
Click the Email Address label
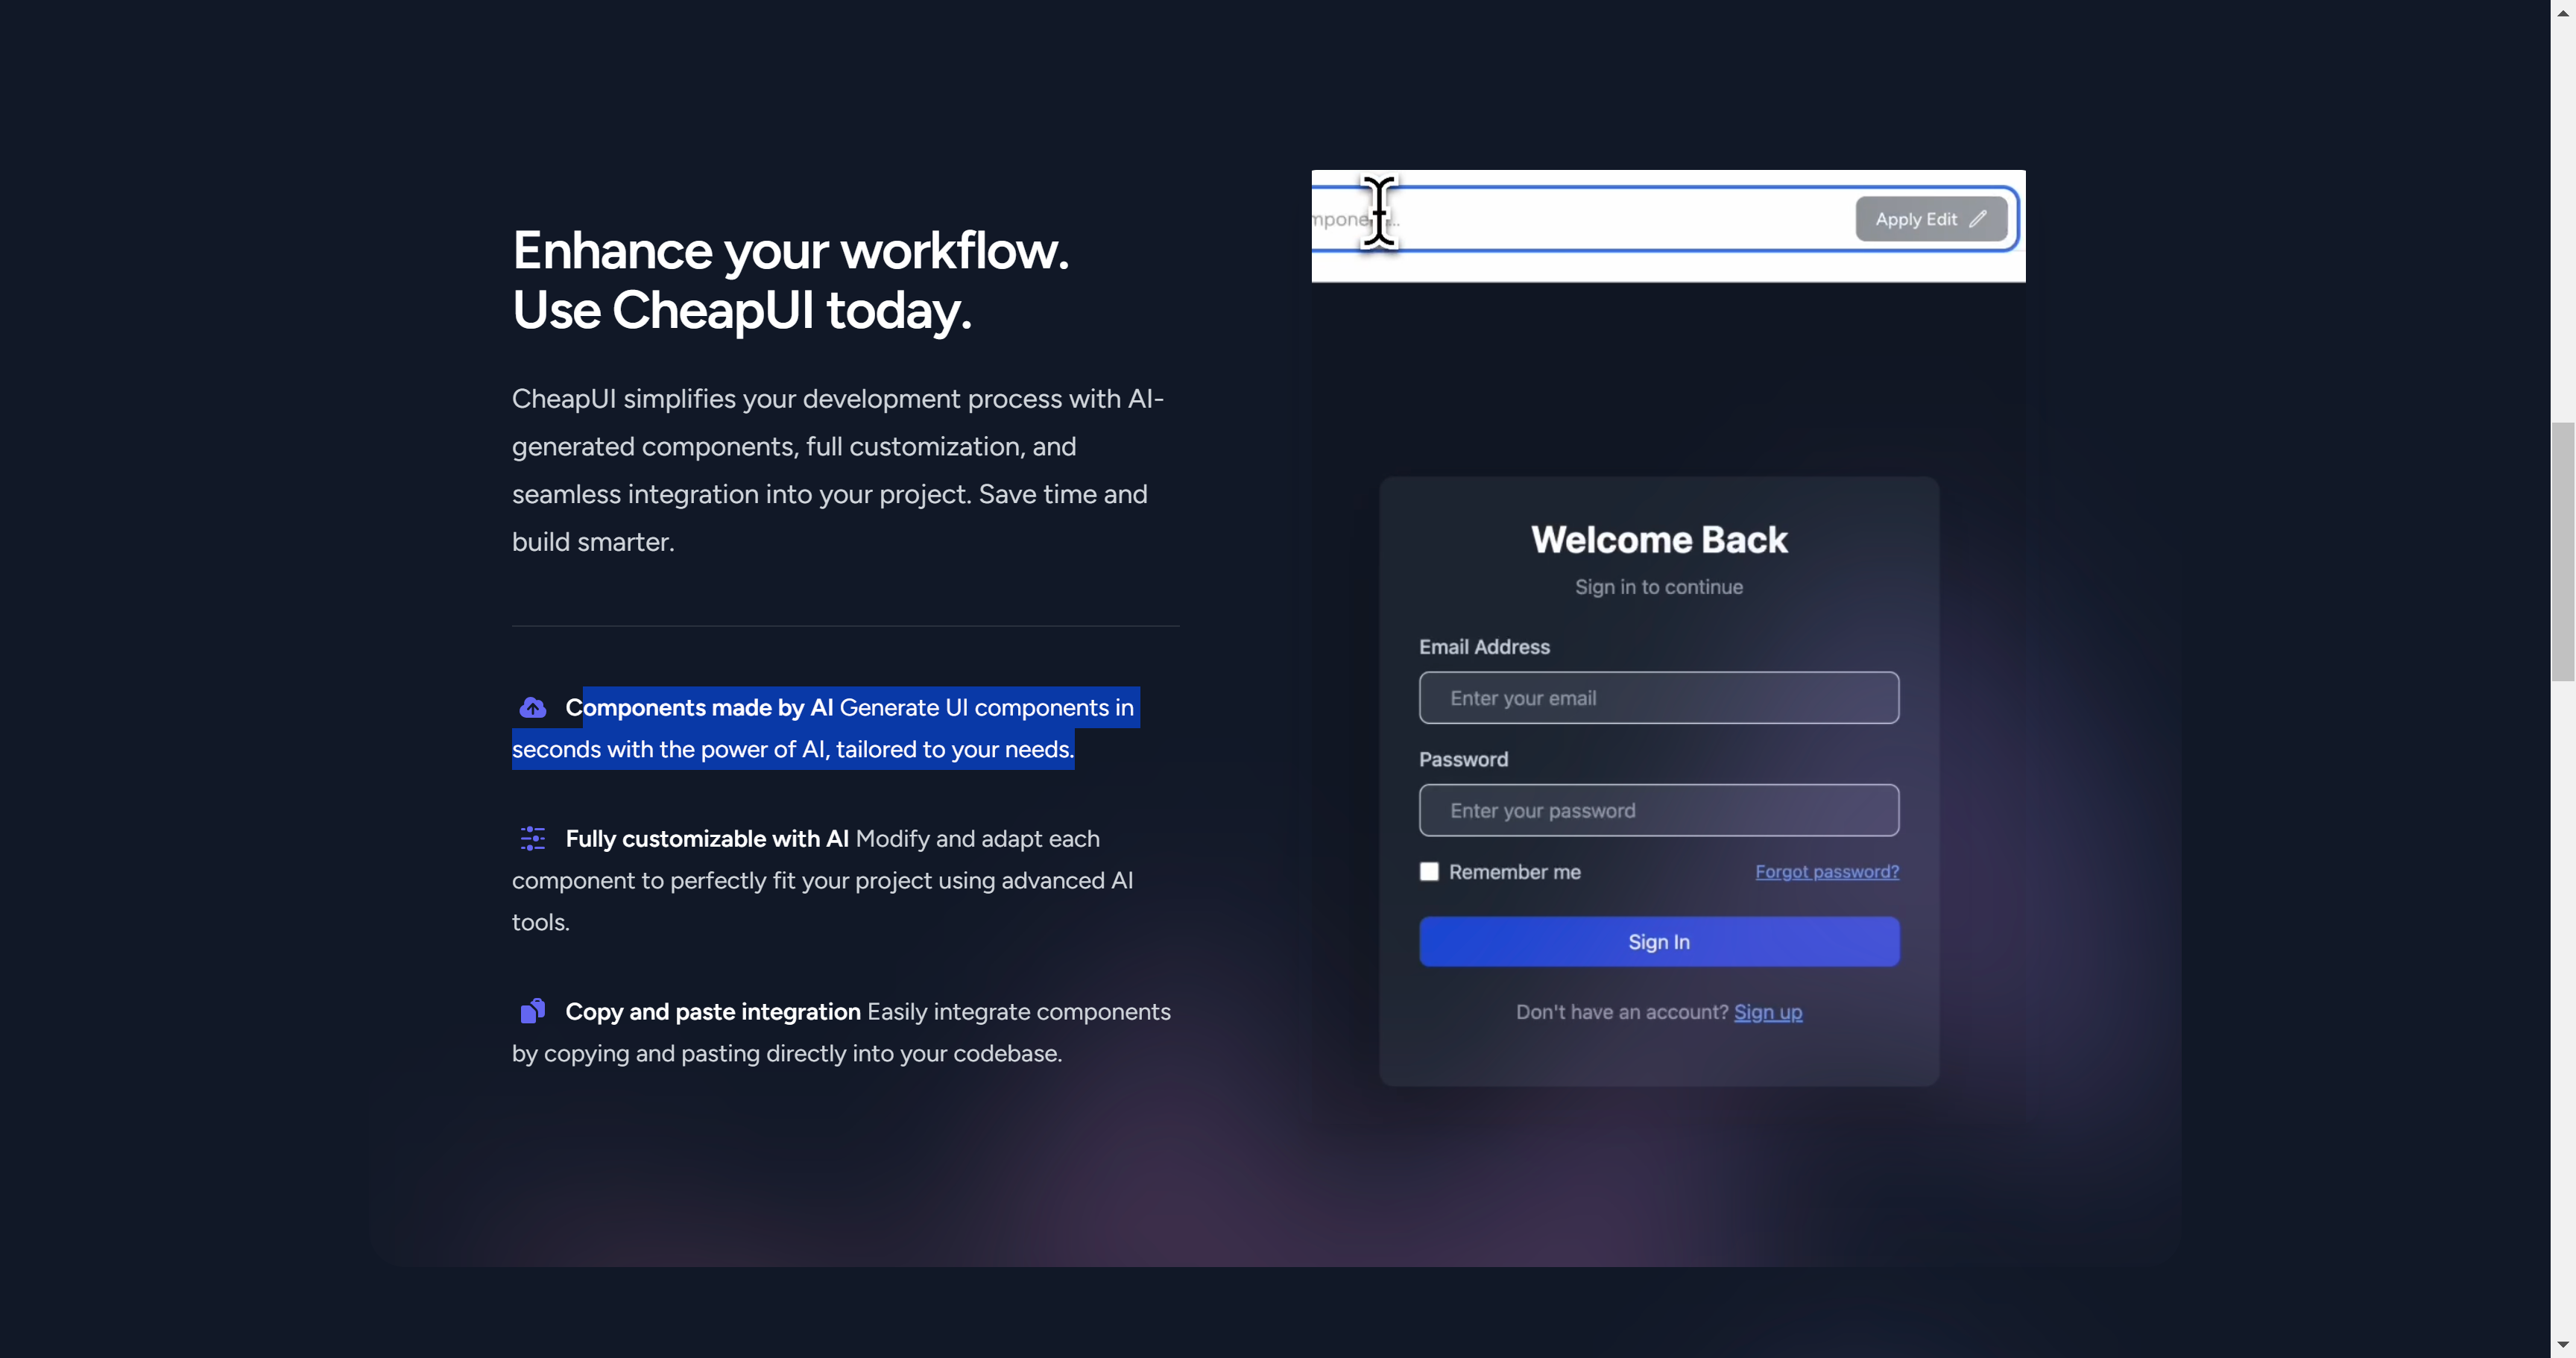pyautogui.click(x=1484, y=647)
